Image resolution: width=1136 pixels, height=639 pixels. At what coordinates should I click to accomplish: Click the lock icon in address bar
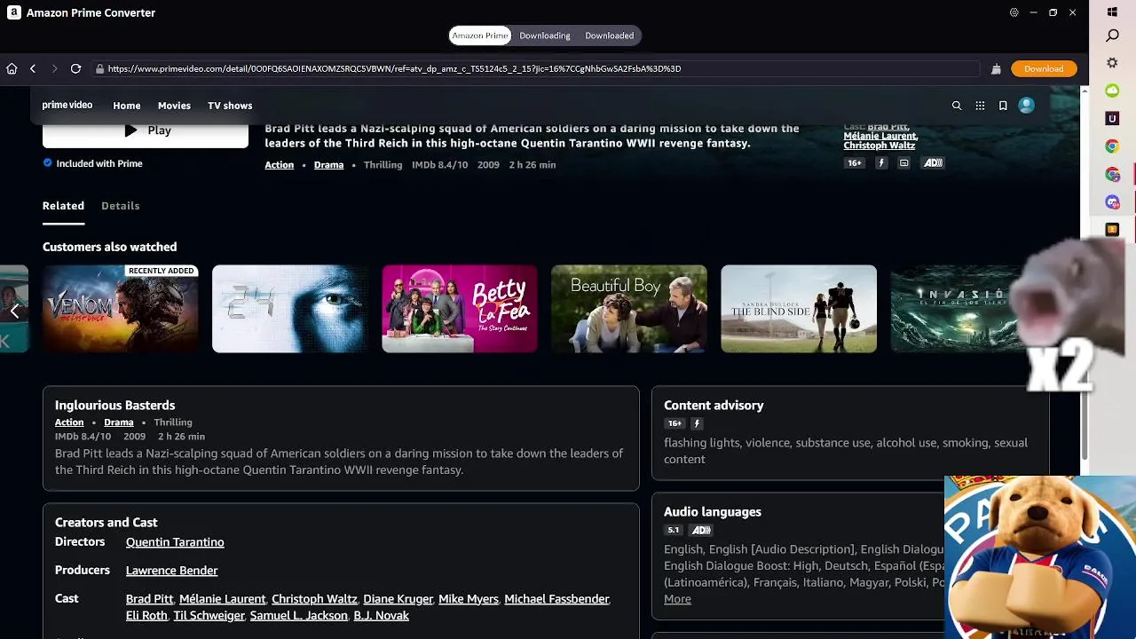tap(100, 68)
